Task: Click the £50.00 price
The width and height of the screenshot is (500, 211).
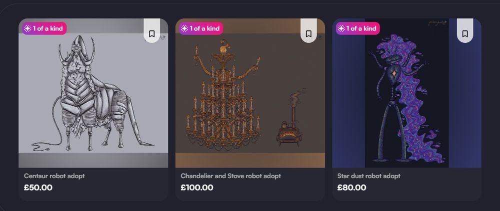Action: [x=38, y=188]
